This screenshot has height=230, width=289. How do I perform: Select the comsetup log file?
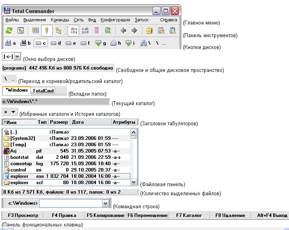pyautogui.click(x=67, y=164)
